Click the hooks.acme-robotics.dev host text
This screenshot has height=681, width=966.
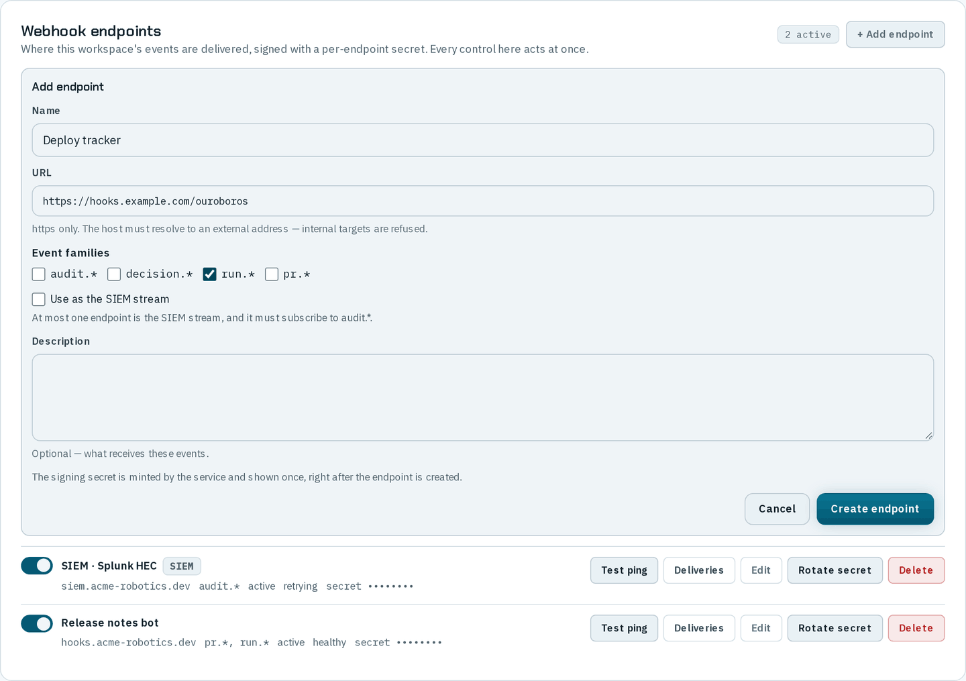(129, 643)
